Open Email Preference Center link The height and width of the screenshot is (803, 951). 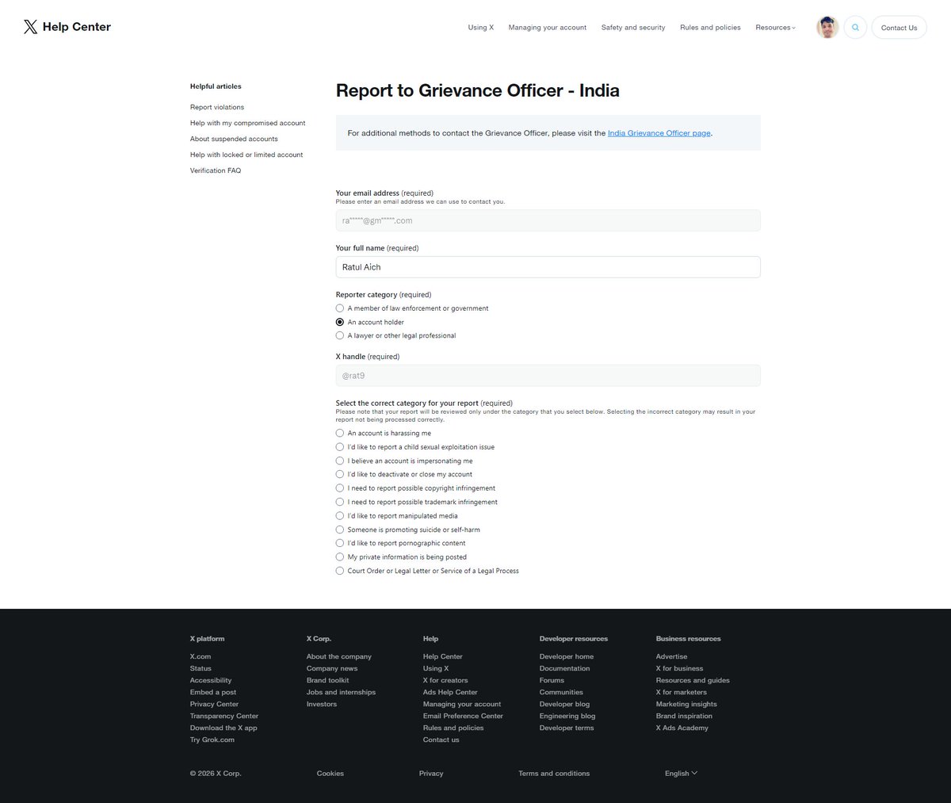point(463,716)
